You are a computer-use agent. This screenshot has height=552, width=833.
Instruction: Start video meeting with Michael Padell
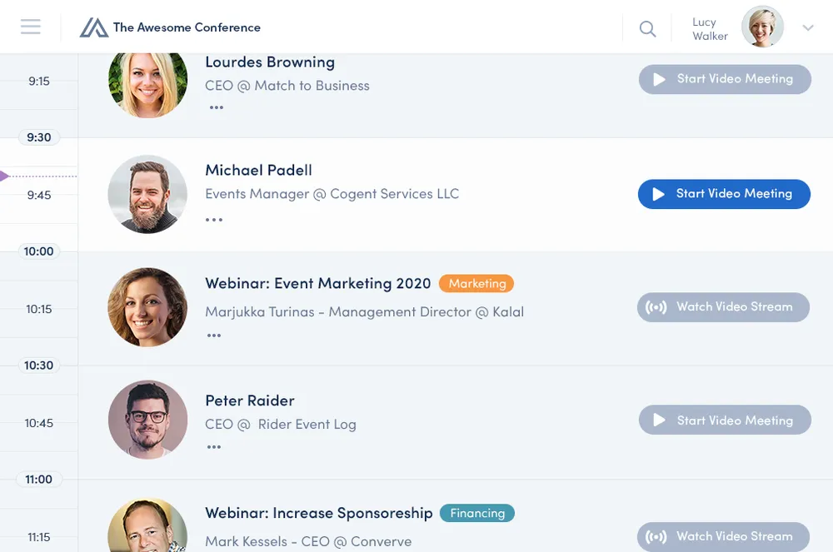coord(724,194)
